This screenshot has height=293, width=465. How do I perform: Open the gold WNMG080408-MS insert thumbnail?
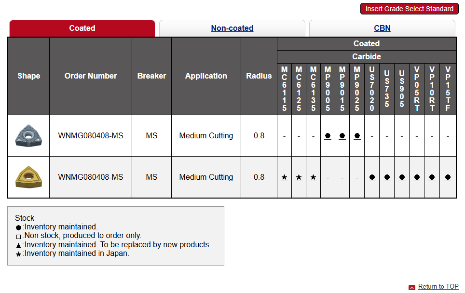tap(28, 177)
